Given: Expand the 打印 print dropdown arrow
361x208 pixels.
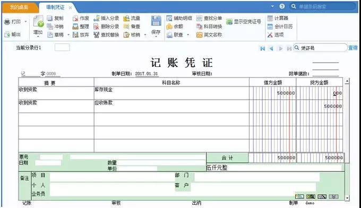Looking at the screenshot, I should click(26, 22).
